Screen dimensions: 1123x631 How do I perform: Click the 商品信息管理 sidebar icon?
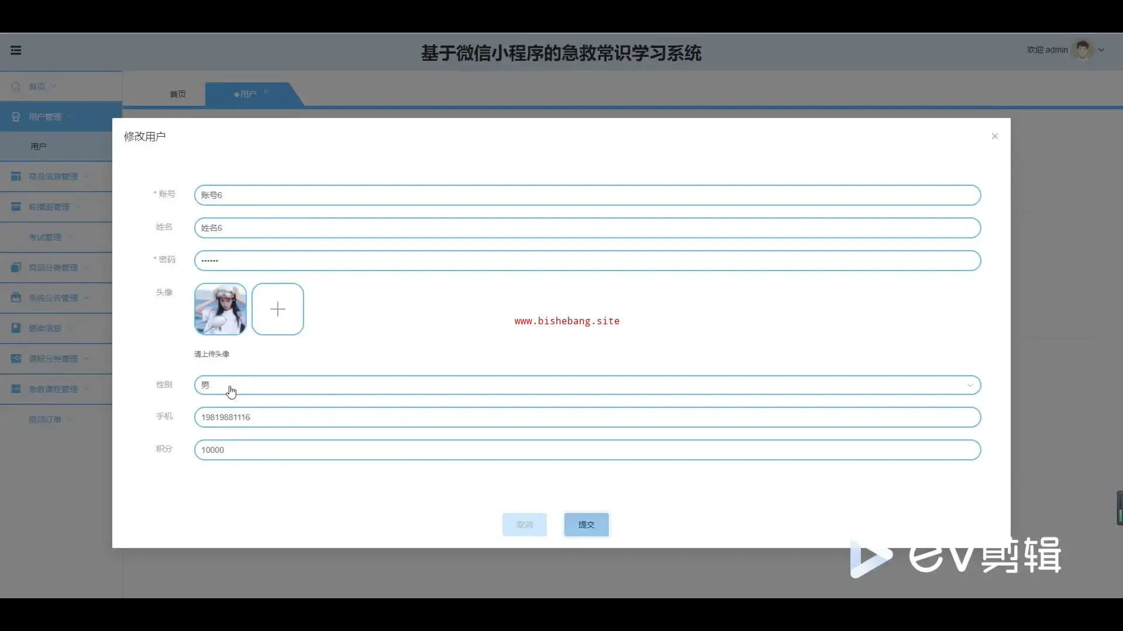pyautogui.click(x=16, y=176)
